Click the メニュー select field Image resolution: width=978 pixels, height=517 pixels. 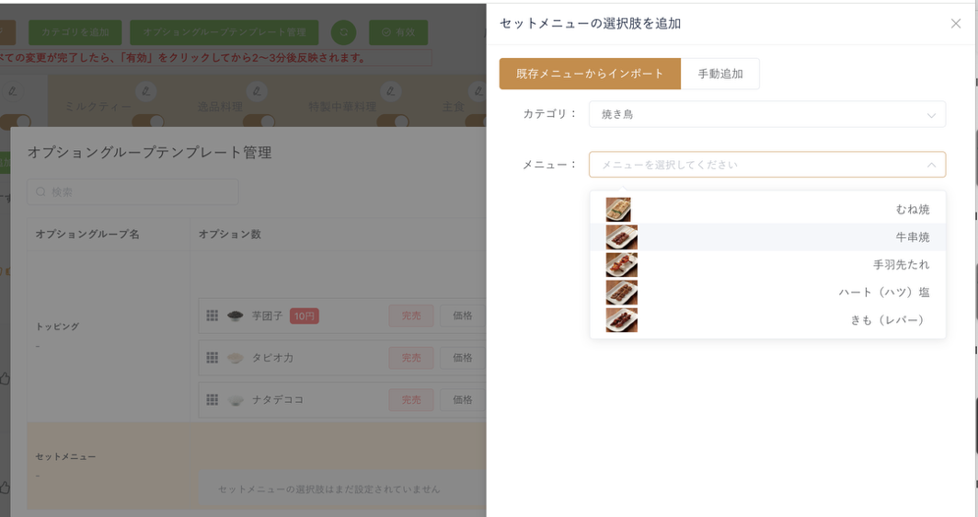pyautogui.click(x=767, y=165)
